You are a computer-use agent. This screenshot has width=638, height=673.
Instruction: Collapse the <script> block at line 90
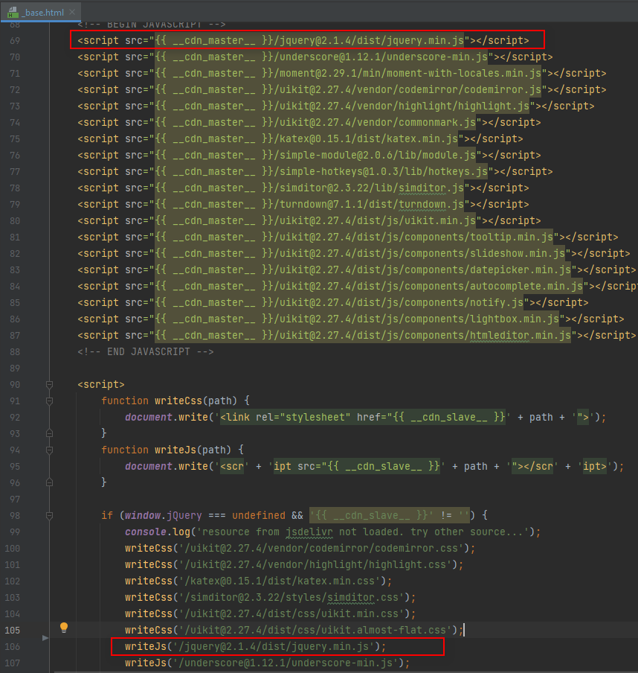click(50, 384)
